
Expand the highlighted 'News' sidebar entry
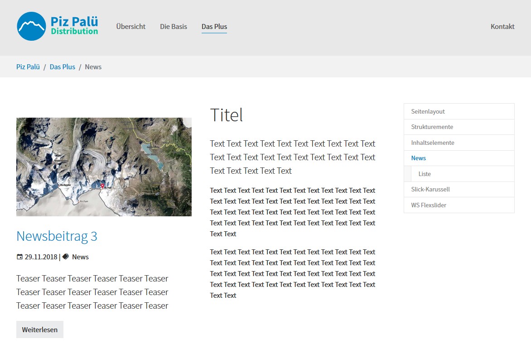point(418,158)
